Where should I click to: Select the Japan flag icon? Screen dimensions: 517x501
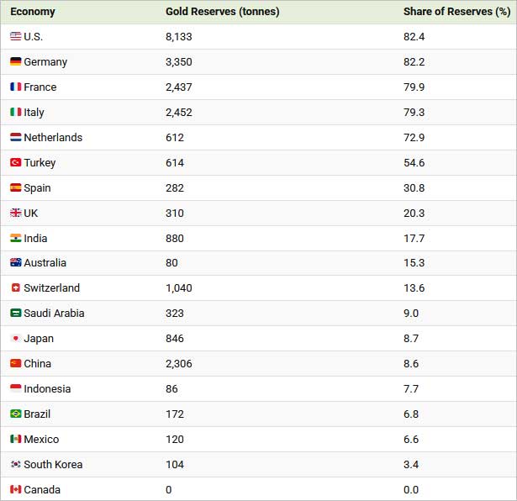[15, 338]
